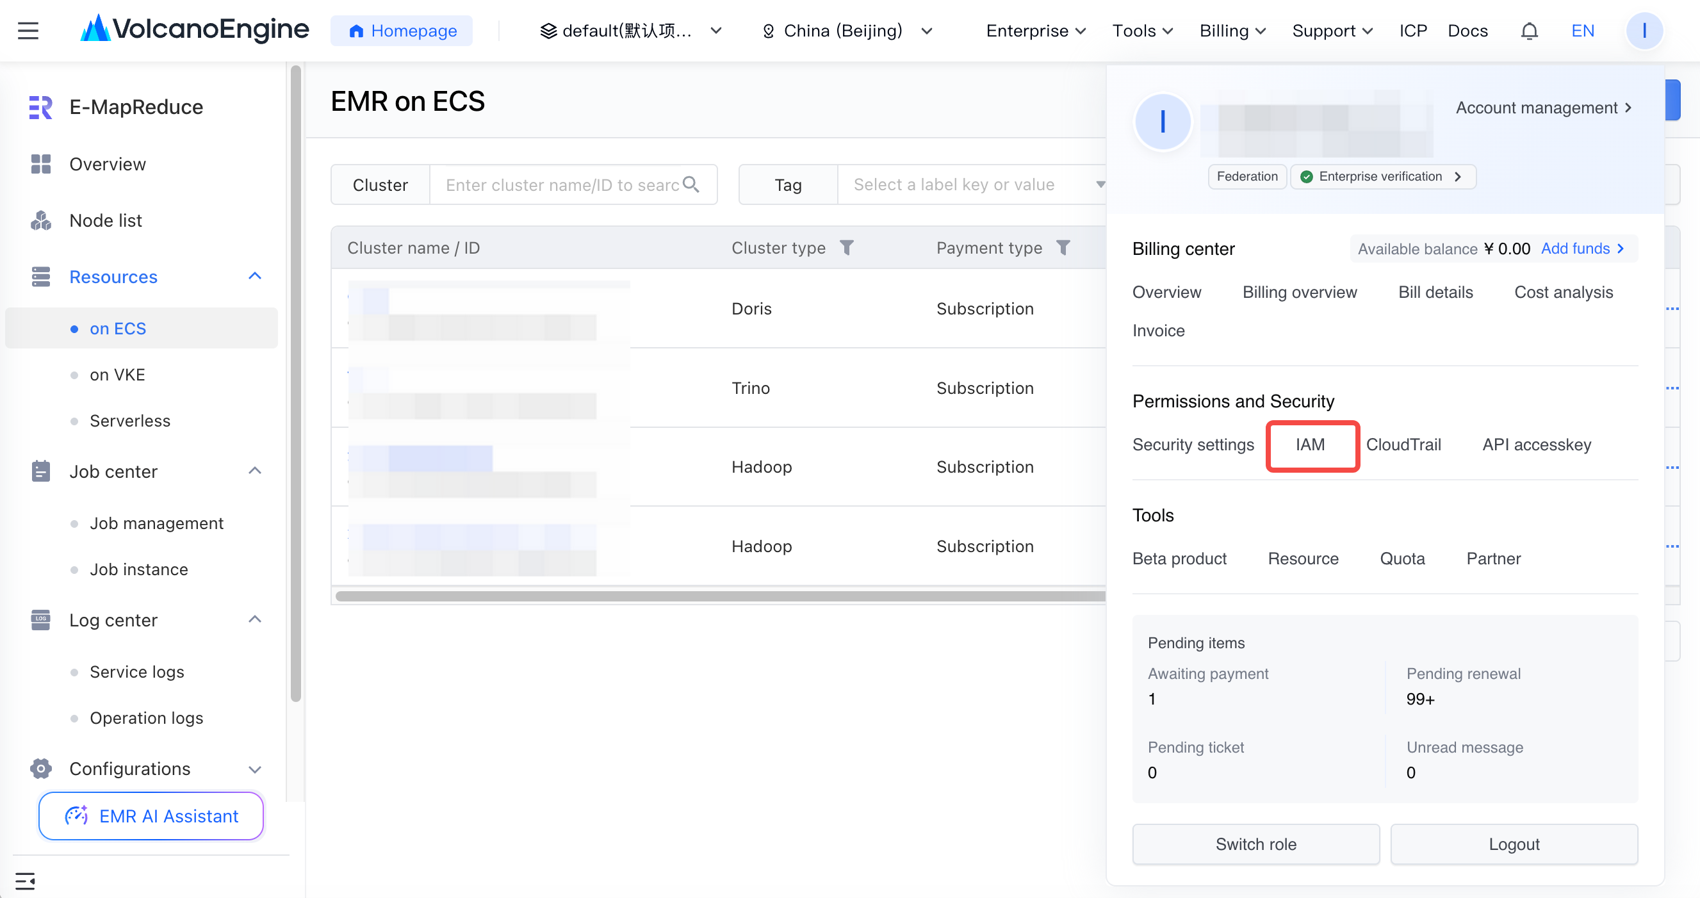Screen dimensions: 1700x898
Task: Open the EMR AI Assistant
Action: (x=151, y=815)
